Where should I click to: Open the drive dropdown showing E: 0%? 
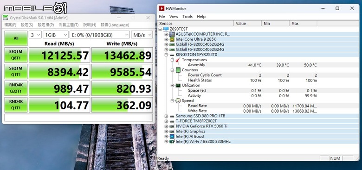(x=100, y=35)
